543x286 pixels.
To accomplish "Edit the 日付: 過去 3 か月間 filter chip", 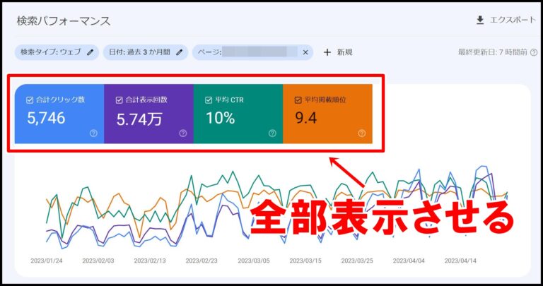I will [x=146, y=52].
